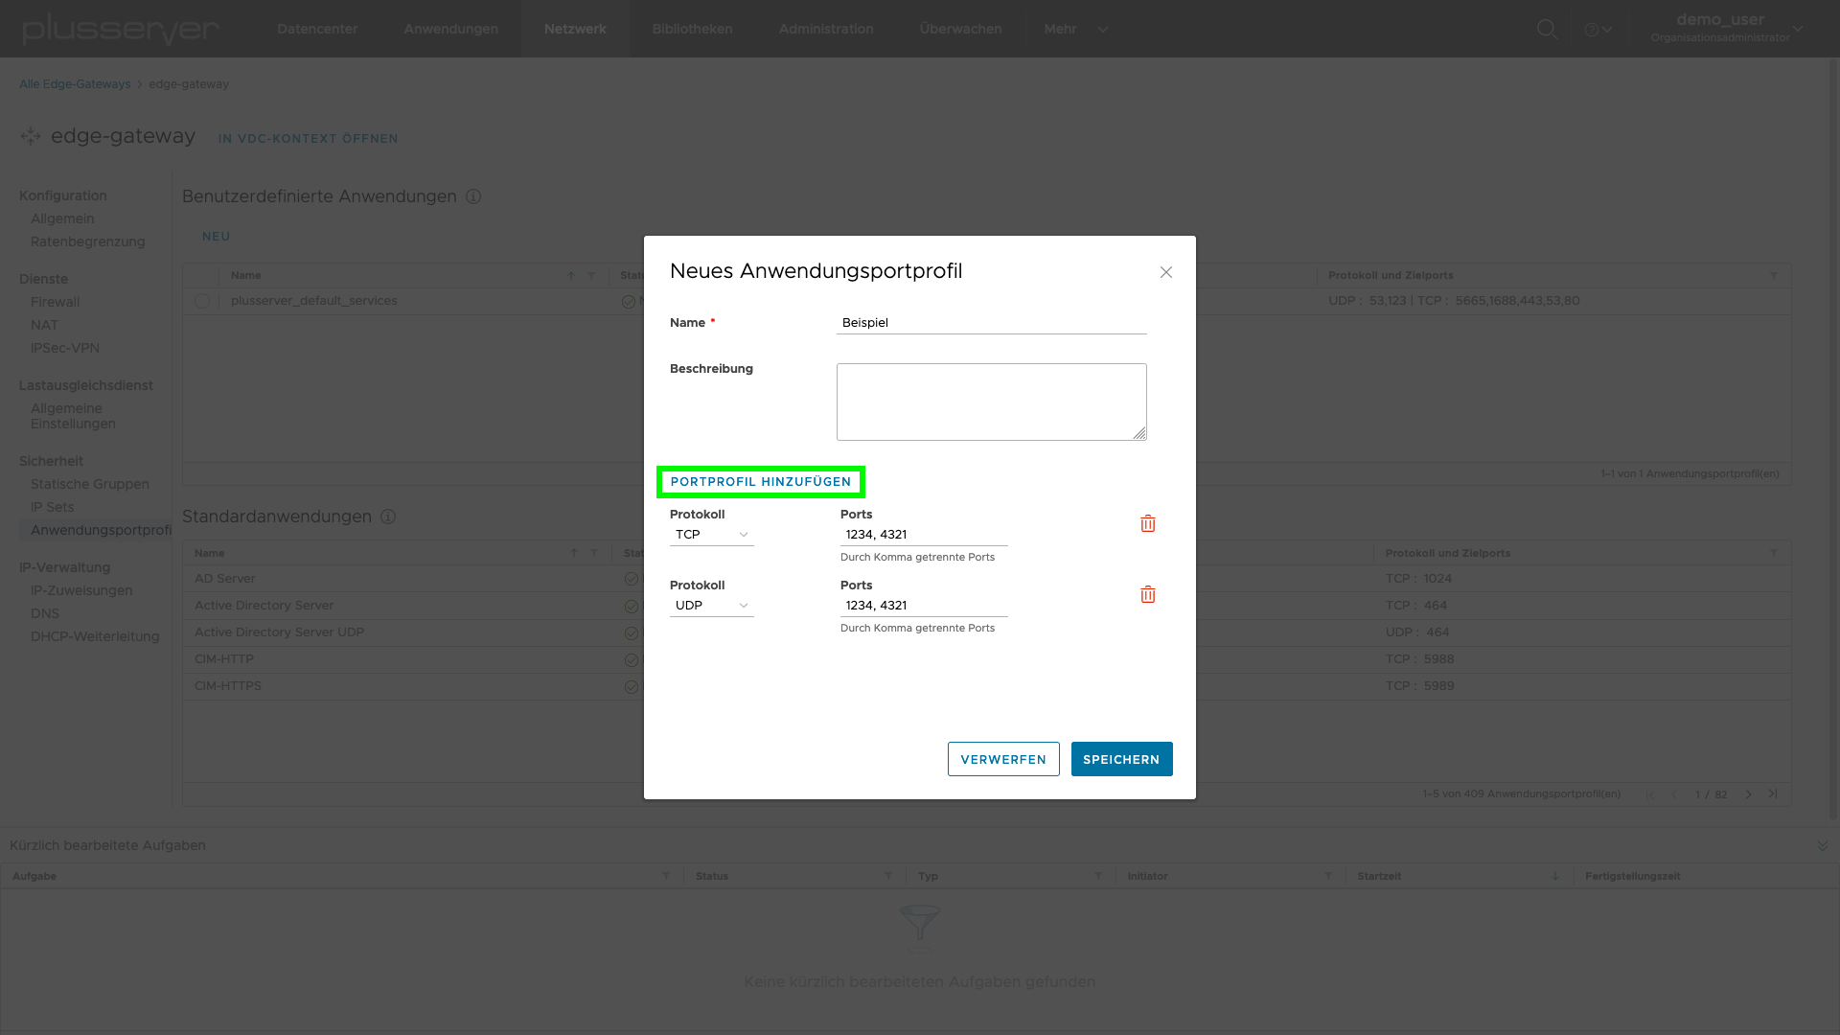Filter tasks by Typ column

tap(1098, 876)
